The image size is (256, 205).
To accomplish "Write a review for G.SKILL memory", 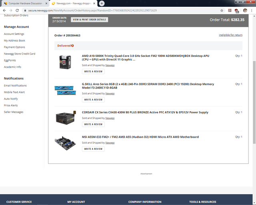I will coord(93,100).
